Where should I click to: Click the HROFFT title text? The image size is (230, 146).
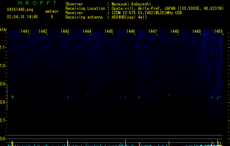(37, 3)
